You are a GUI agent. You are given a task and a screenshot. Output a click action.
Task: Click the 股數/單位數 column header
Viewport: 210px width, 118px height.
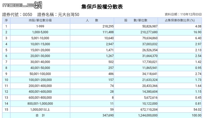click(136, 20)
